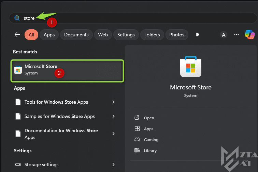Switch to the Photos filter tab

click(x=177, y=35)
